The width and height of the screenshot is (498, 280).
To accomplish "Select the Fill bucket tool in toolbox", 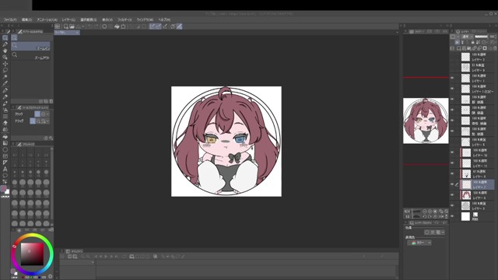I will coord(5,136).
